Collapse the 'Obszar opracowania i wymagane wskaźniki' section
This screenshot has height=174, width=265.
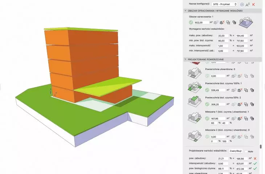[x=185, y=11]
